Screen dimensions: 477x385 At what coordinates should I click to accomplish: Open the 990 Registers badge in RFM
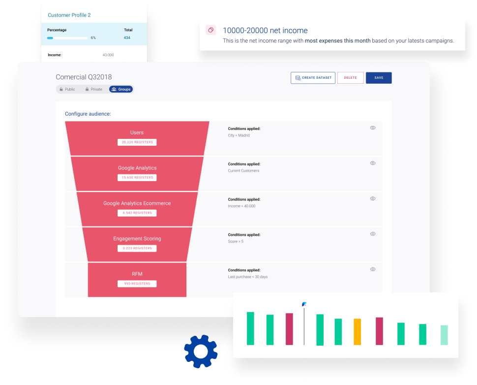click(x=137, y=284)
